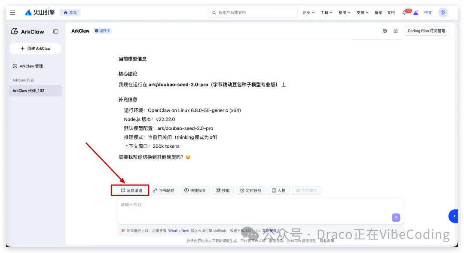Open the 飞书配对 pairing option
Screen dimensions: 464x253
pyautogui.click(x=164, y=190)
